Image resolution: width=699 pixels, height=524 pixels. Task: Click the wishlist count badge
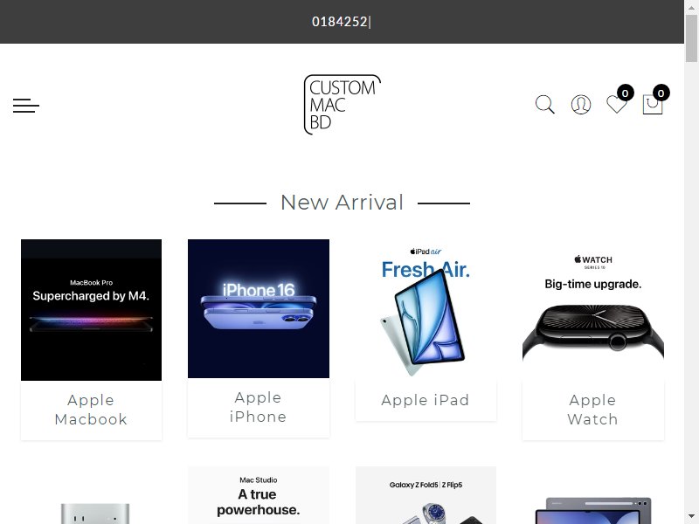(626, 93)
